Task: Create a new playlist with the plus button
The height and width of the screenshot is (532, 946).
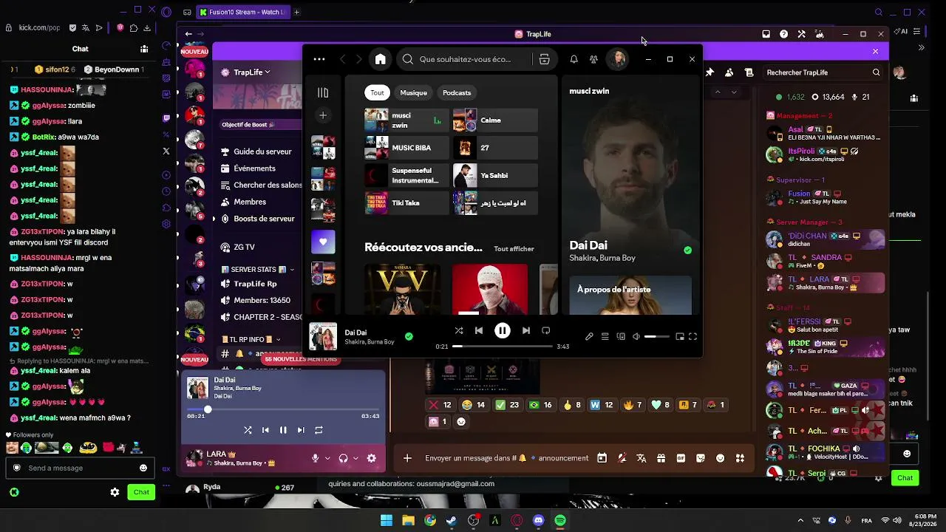Action: (x=323, y=115)
